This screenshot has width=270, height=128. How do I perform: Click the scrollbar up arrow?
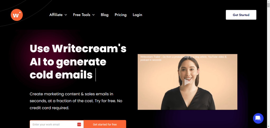(x=268, y=1)
